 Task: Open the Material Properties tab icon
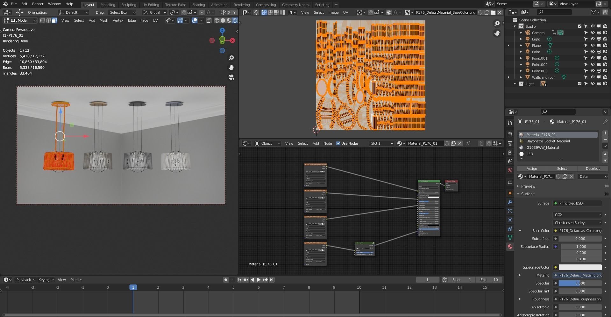tap(510, 247)
